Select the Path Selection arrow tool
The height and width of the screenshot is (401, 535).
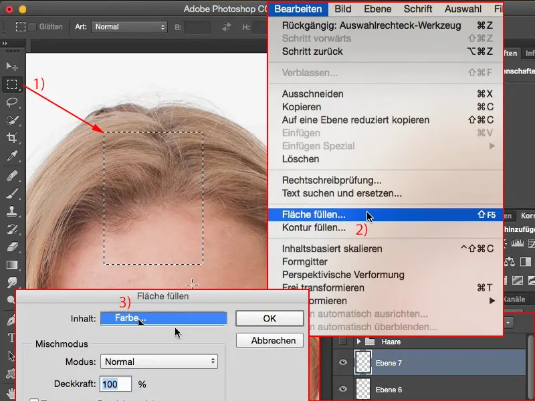[x=11, y=356]
